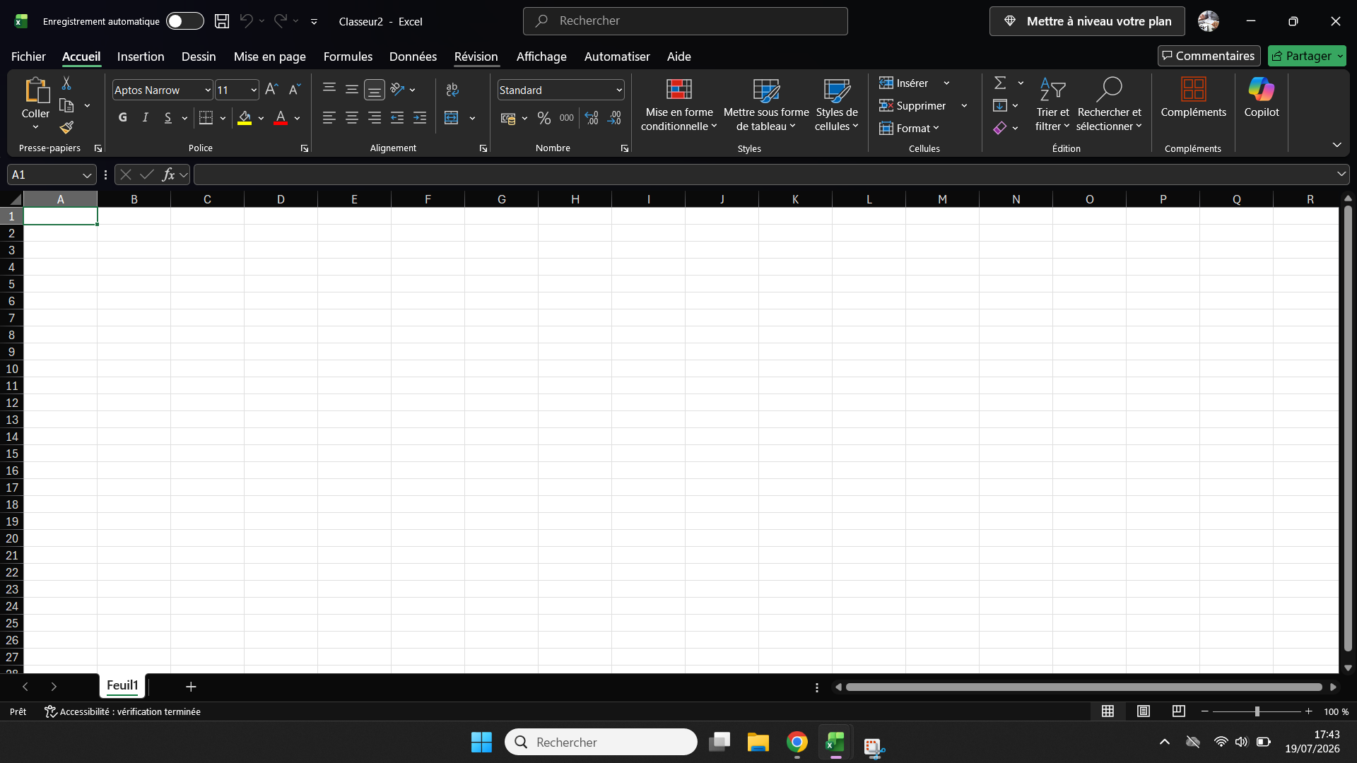Open the Insertion ribbon tab

141,57
